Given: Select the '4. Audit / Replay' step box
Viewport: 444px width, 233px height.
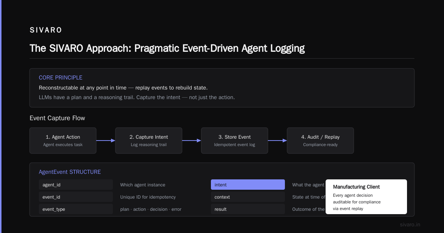Looking at the screenshot, I should click(x=320, y=141).
